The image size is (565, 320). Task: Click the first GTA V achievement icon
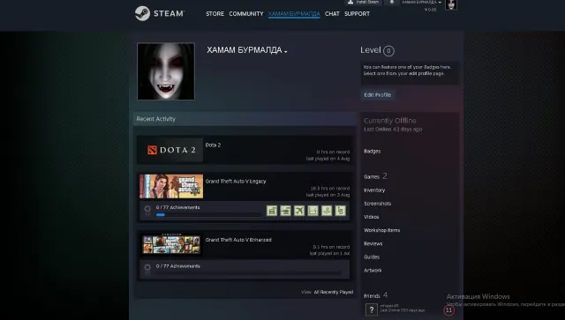point(272,211)
